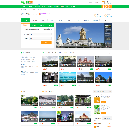
Task: Open the pink laughing Buddha statue card
Action: tap(86, 61)
